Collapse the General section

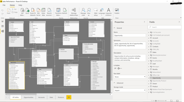(x=114, y=28)
